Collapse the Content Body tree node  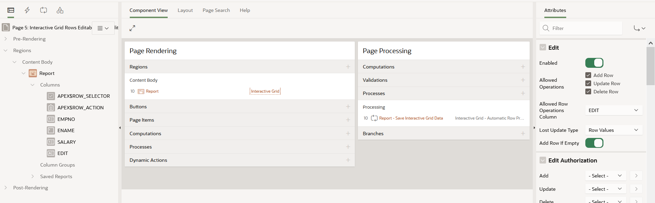pos(14,62)
